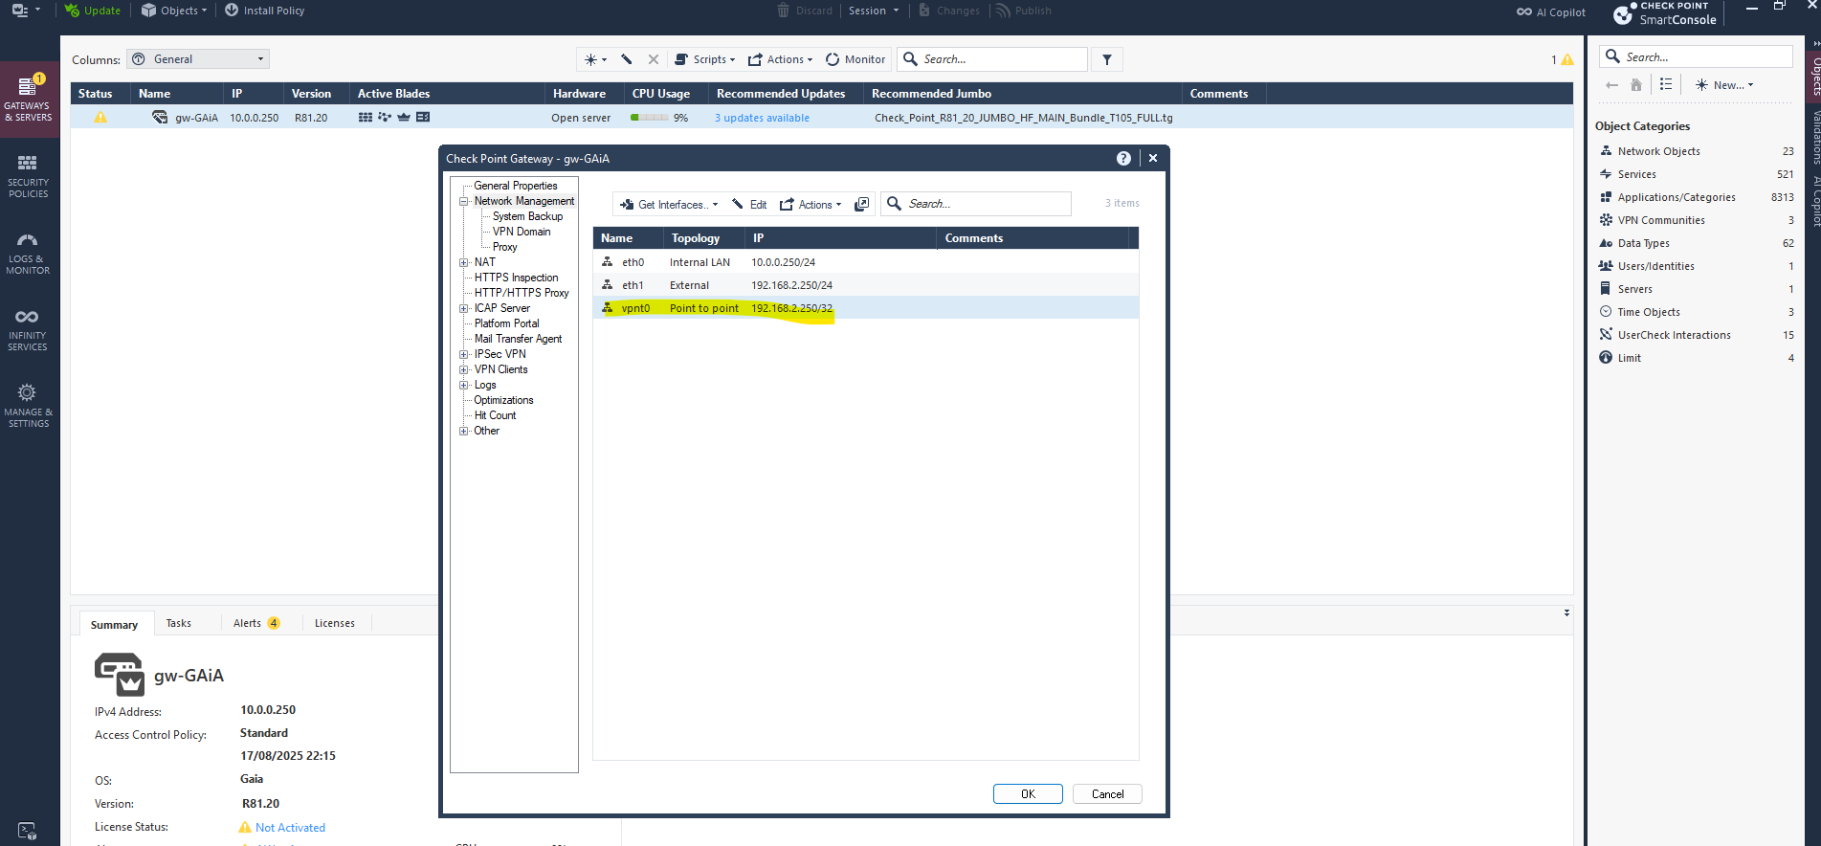This screenshot has height=846, width=1821.
Task: Select HTTPS Inspection in the dialog tree
Action: [x=517, y=278]
